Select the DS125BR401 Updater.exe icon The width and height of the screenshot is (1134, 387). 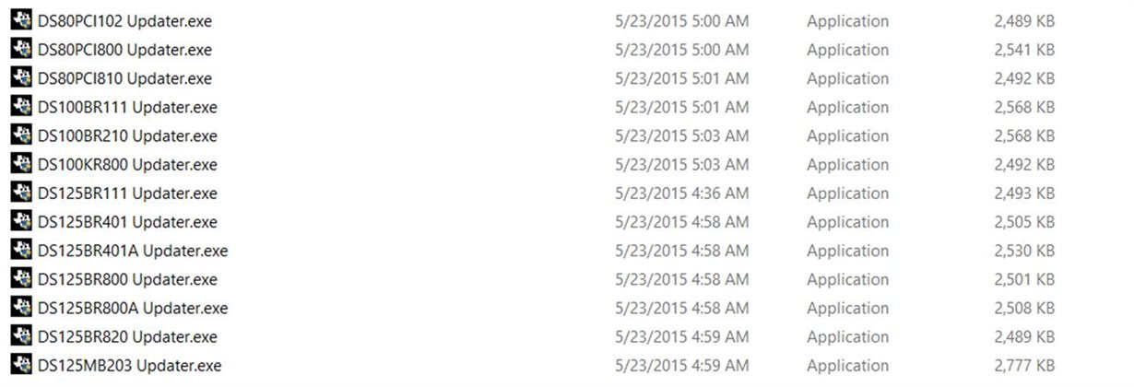(21, 221)
